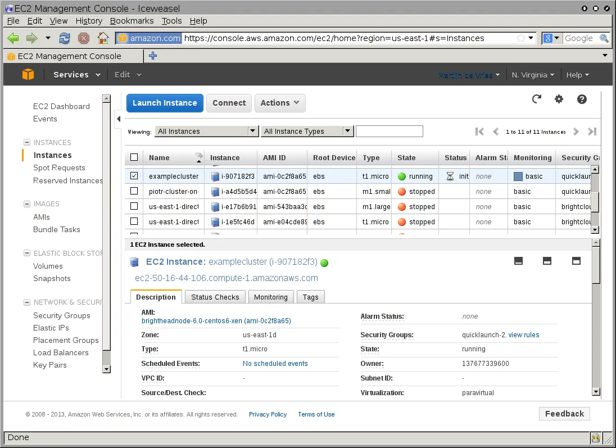Click the sidebar scroll down arrow
The image size is (616, 448).
click(106, 369)
